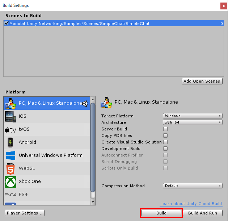Click the Architecture label
The width and height of the screenshot is (228, 221).
(x=114, y=122)
